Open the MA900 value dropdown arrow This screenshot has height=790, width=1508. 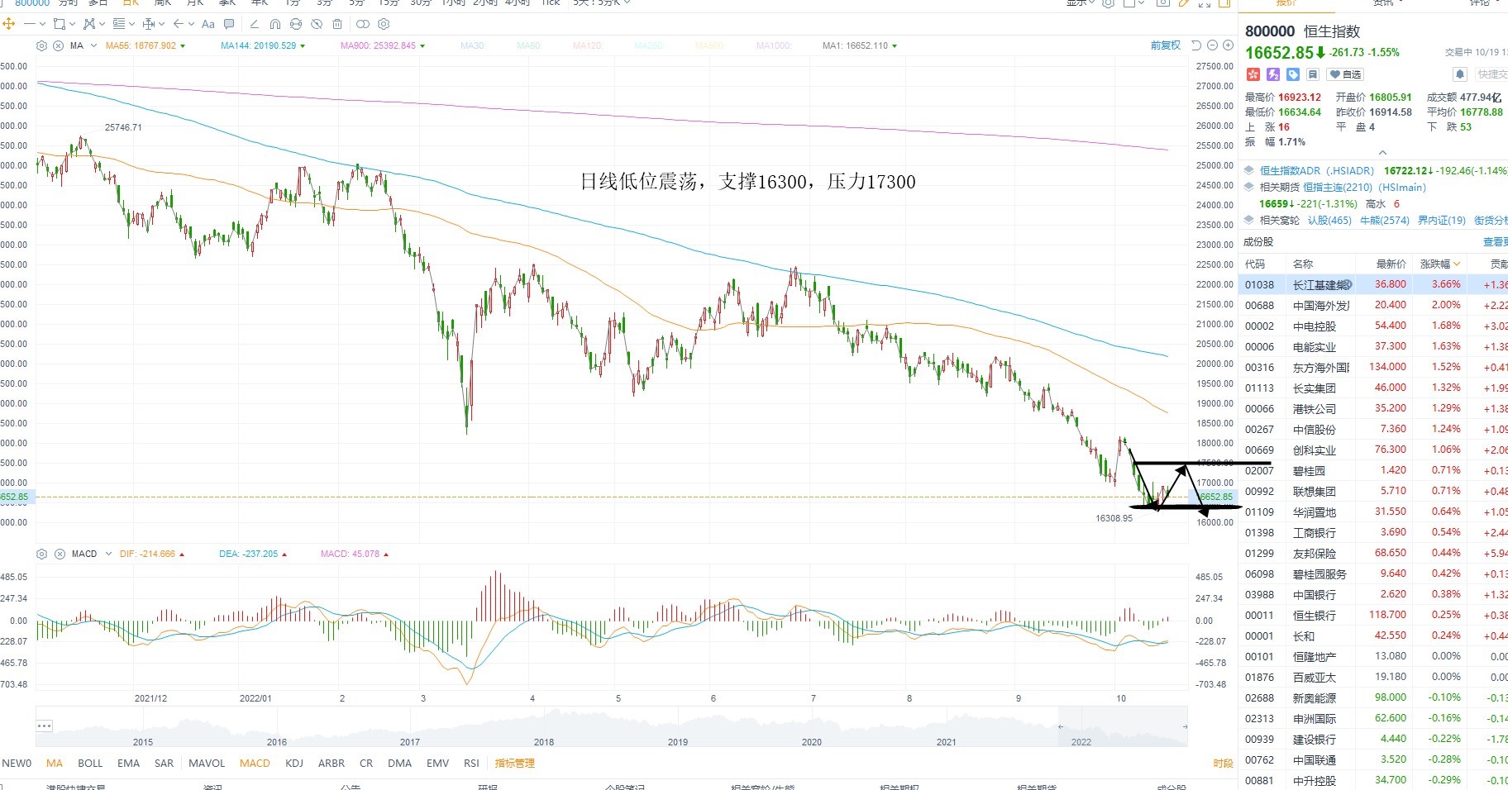pyautogui.click(x=422, y=46)
